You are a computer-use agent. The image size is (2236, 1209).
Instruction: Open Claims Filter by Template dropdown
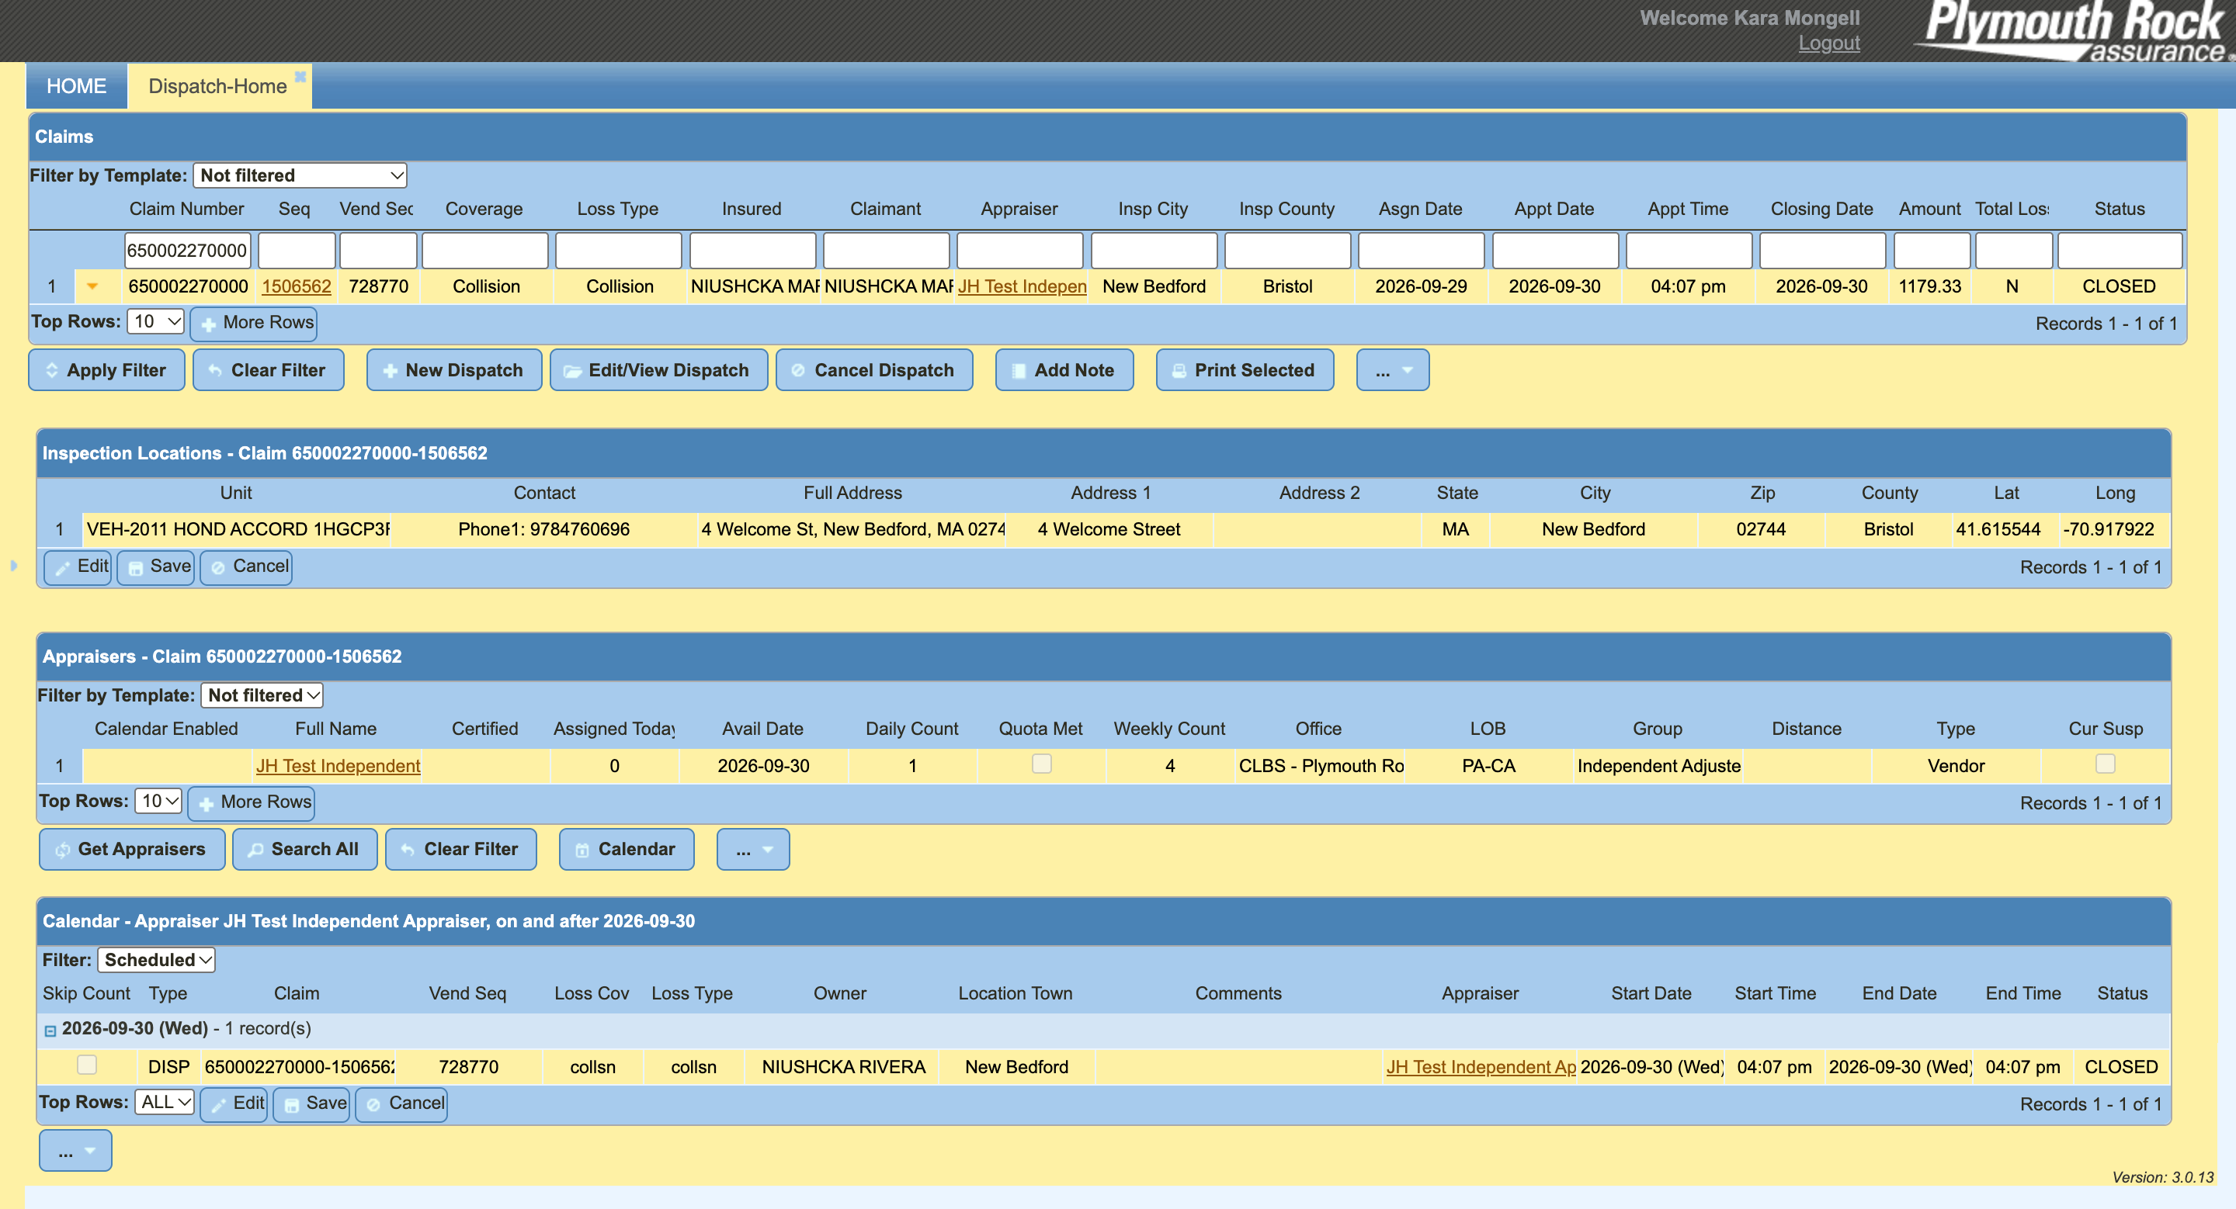pyautogui.click(x=300, y=175)
